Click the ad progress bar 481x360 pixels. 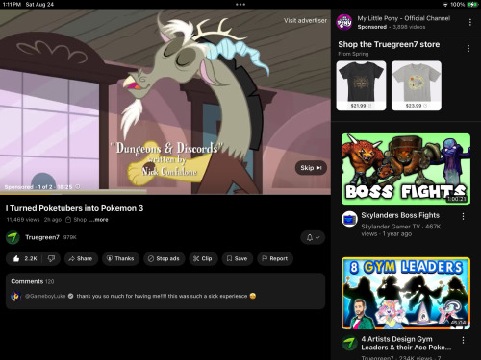click(165, 194)
